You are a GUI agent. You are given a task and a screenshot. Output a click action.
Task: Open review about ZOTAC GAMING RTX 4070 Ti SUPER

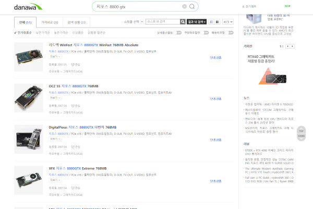tap(269, 161)
